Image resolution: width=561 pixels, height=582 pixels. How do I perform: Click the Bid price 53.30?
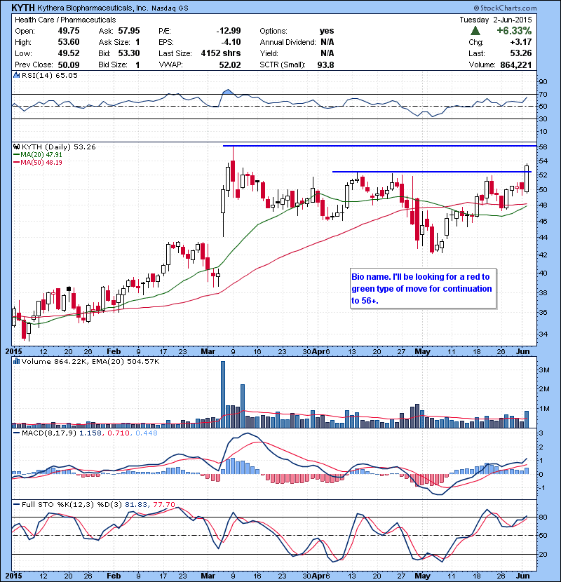pos(129,53)
